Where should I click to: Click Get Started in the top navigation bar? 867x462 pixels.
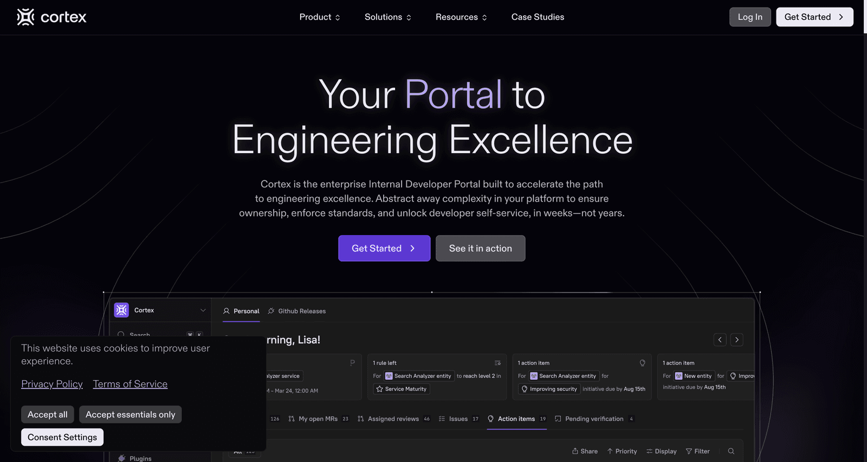814,17
